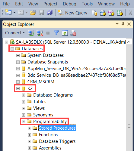Click the Cut scissors icon
134x151 pixels.
(x=130, y=13)
